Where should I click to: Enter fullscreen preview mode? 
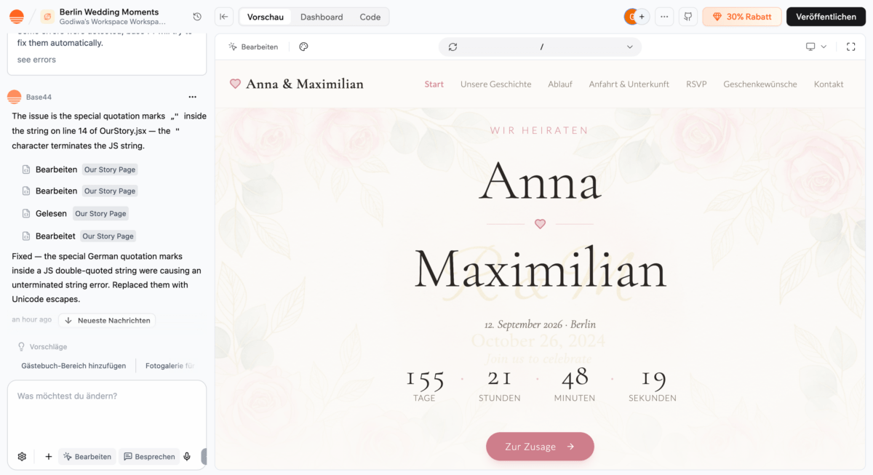[851, 47]
